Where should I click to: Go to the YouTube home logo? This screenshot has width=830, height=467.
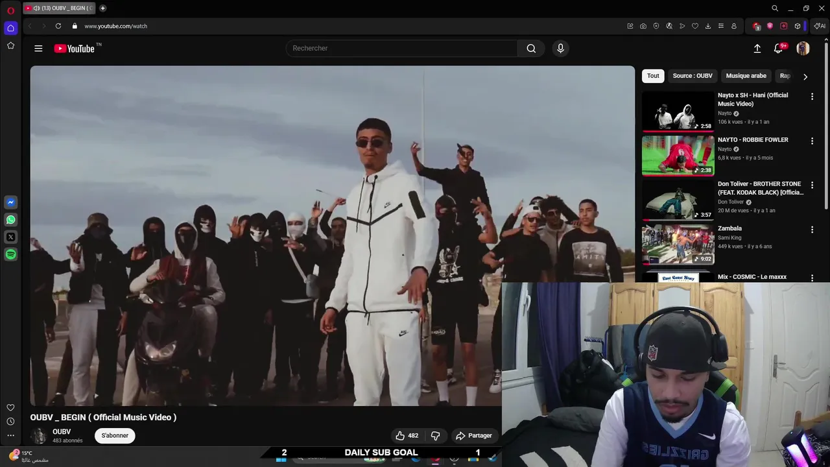[x=75, y=49]
